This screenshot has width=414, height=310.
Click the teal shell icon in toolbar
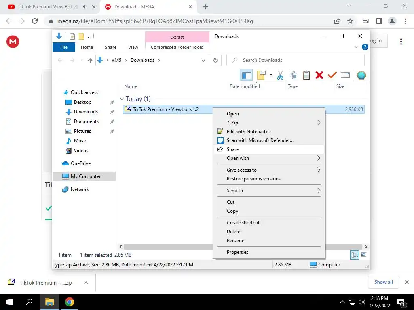pos(361,75)
